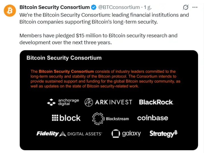Click the tweet timestamp '1 g.'
The height and width of the screenshot is (153, 204).
pyautogui.click(x=148, y=7)
